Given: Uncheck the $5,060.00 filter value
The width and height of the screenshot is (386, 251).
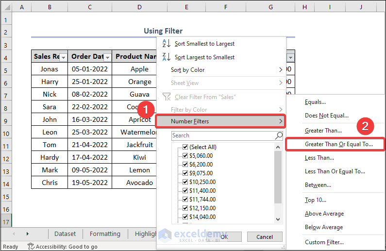Looking at the screenshot, I should pyautogui.click(x=185, y=156).
